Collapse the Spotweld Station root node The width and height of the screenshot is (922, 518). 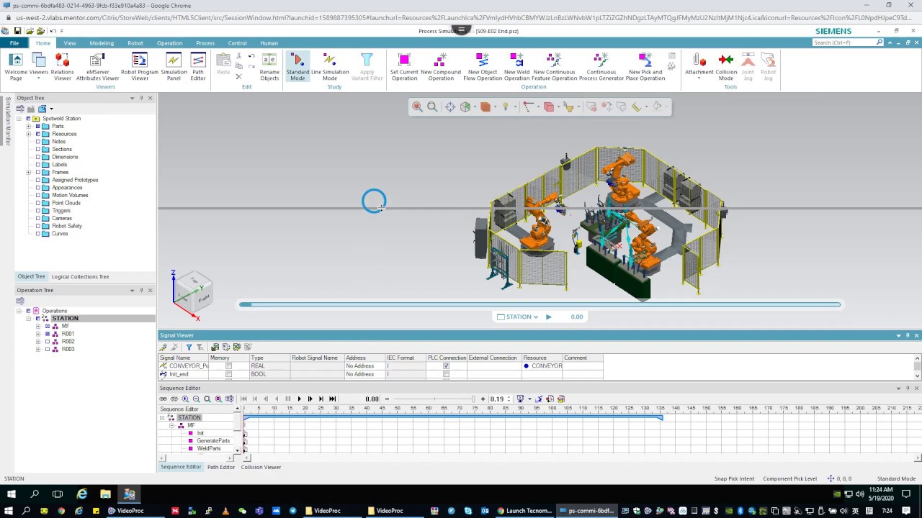click(x=19, y=119)
